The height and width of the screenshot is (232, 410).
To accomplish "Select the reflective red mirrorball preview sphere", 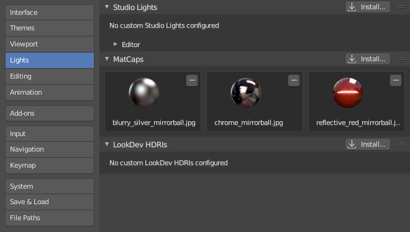I will 347,93.
